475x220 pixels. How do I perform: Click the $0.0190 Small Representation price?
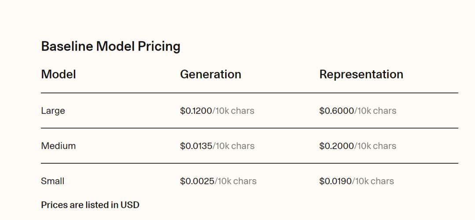click(336, 181)
